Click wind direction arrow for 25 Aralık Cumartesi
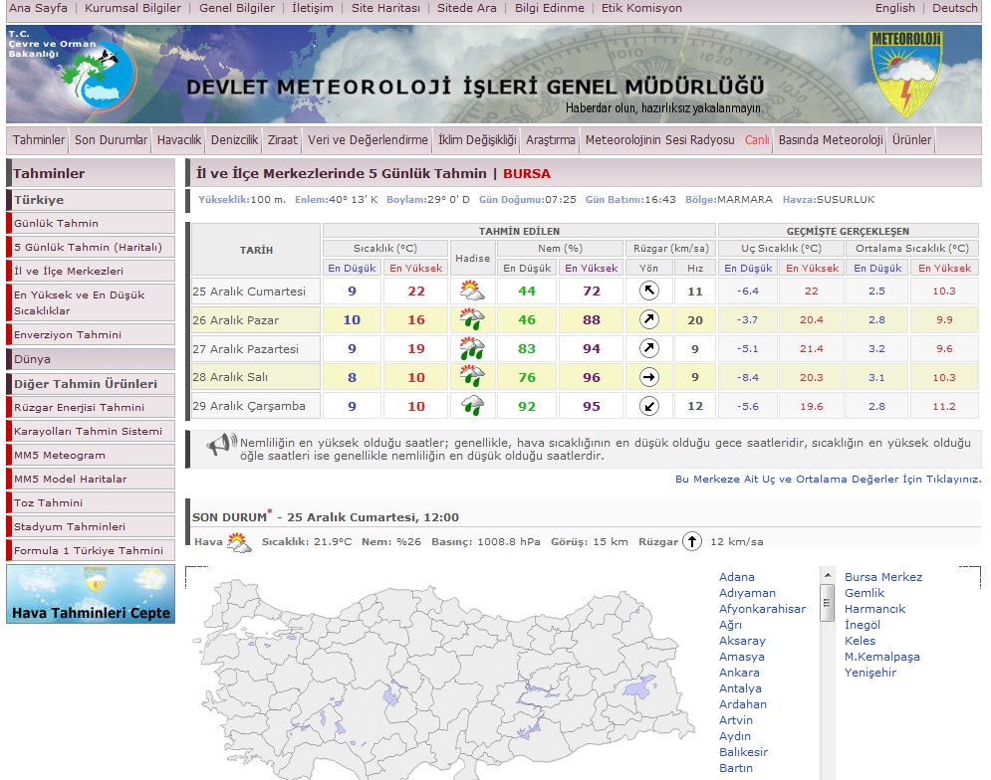 point(649,291)
